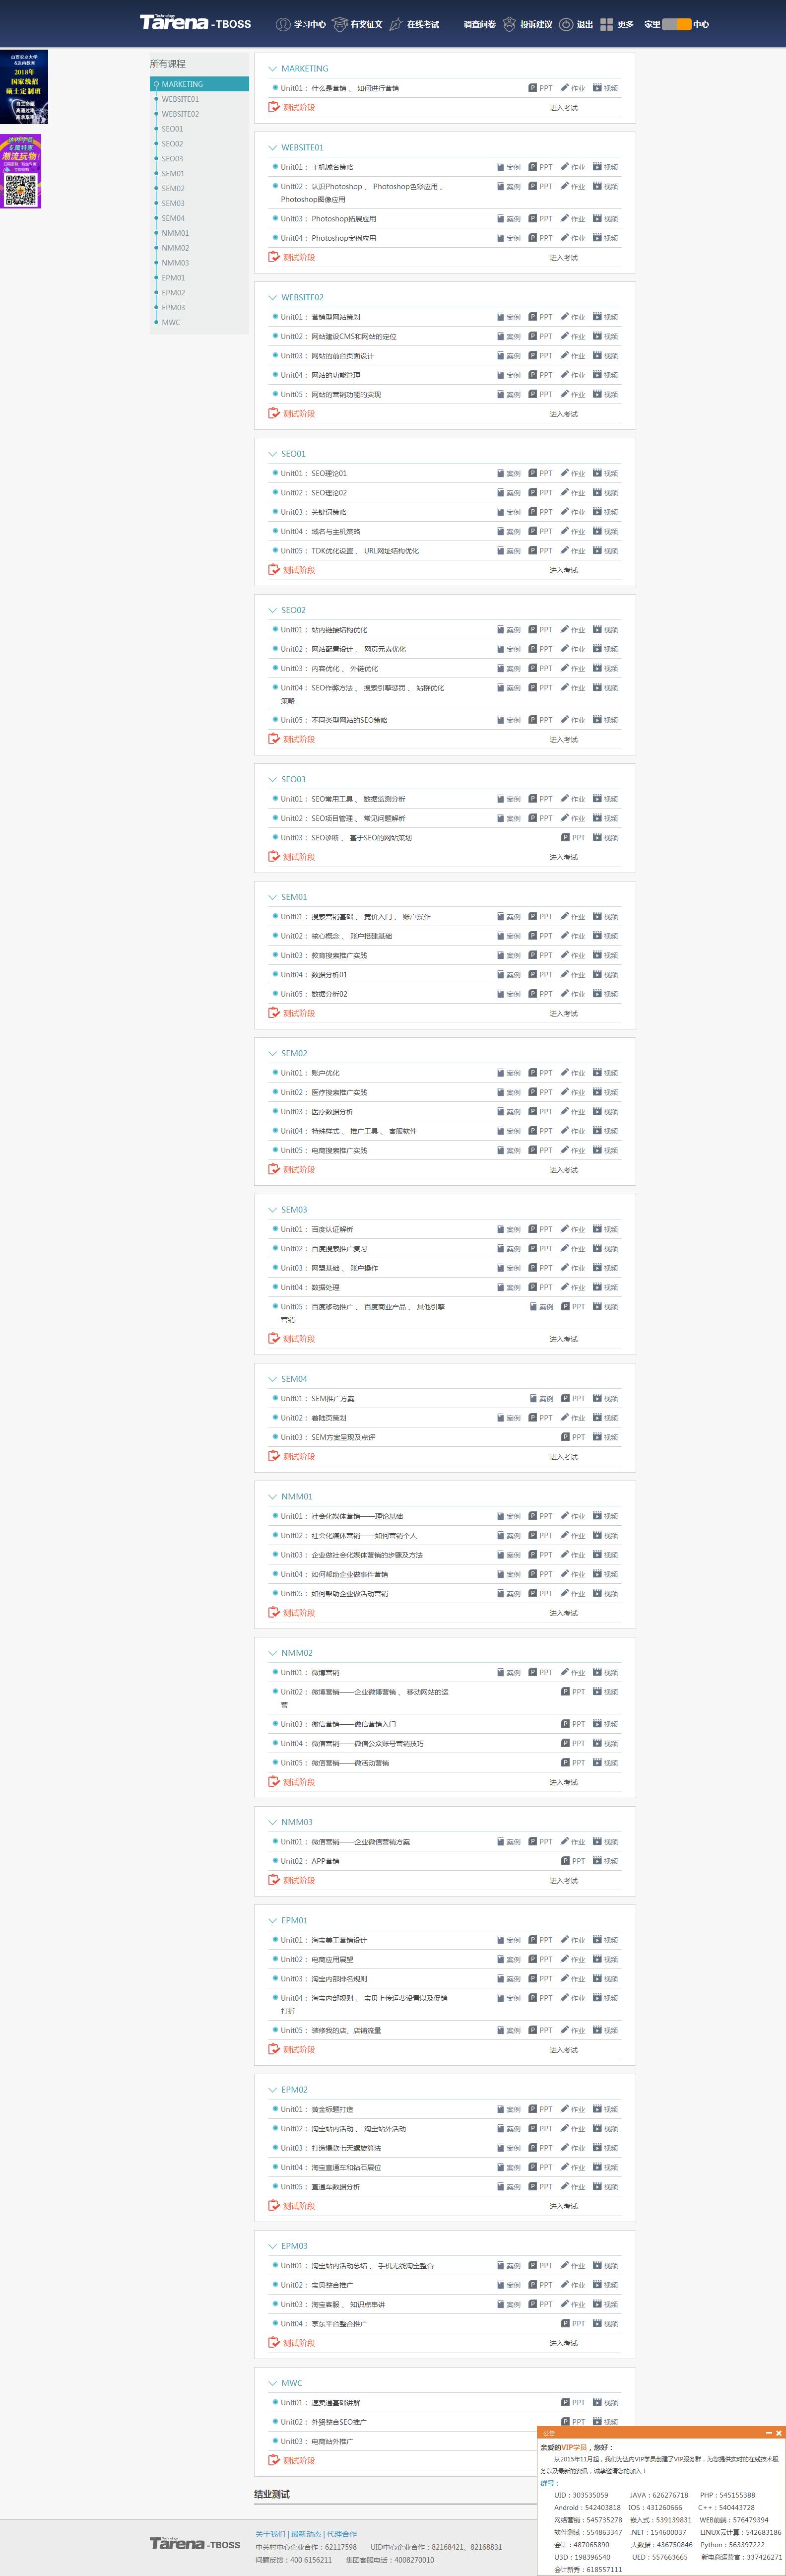This screenshot has height=2576, width=786.
Task: Select MWC in the 所有课程 sidebar
Action: 171,322
